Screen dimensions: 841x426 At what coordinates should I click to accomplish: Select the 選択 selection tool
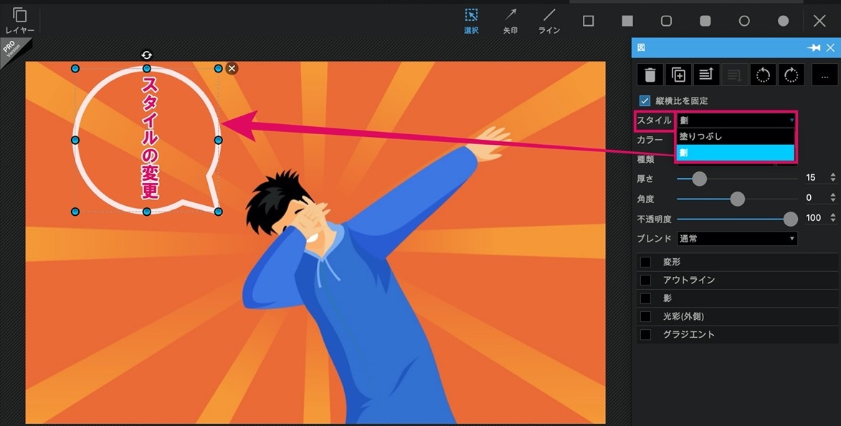(471, 21)
